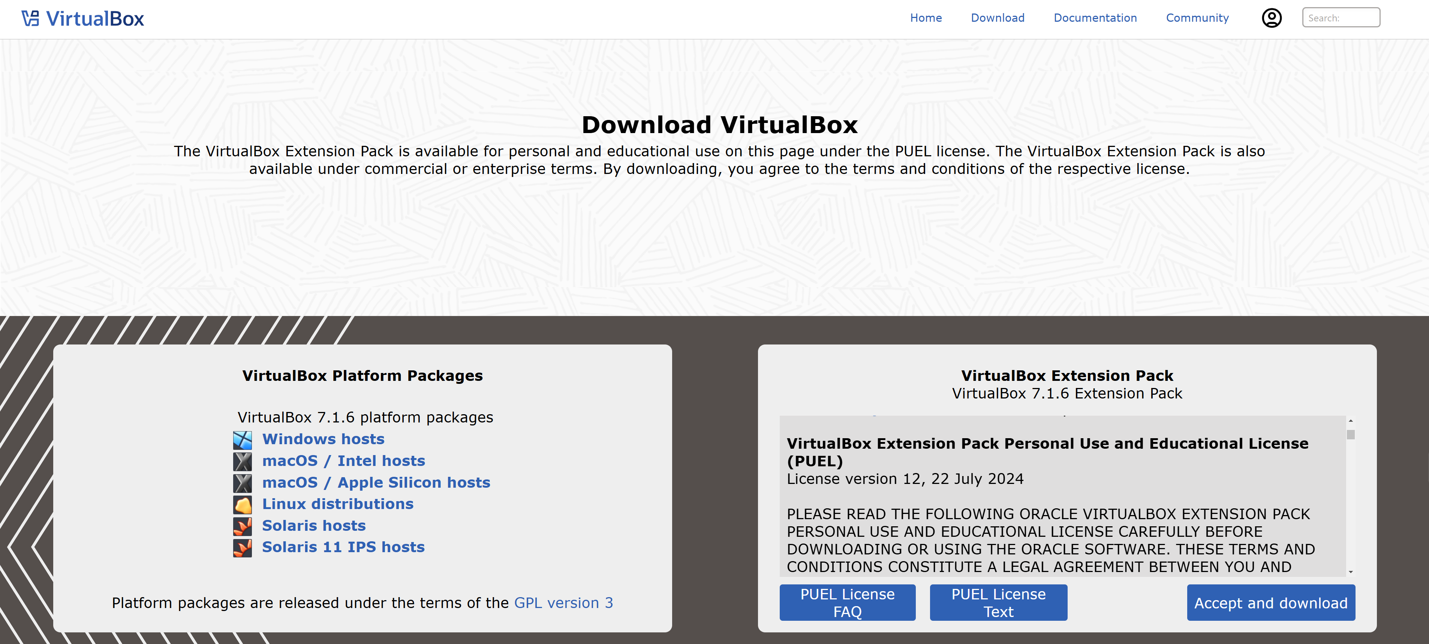View the PUEL License Text button
This screenshot has width=1429, height=644.
pos(998,602)
